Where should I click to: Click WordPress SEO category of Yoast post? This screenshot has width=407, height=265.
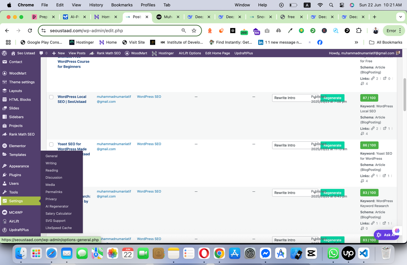point(149,144)
